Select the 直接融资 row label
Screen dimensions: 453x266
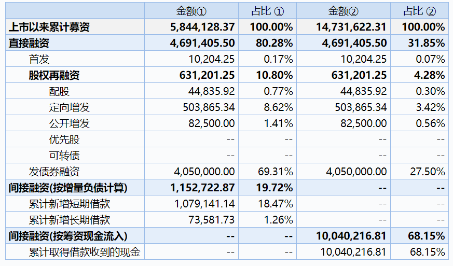pos(29,44)
